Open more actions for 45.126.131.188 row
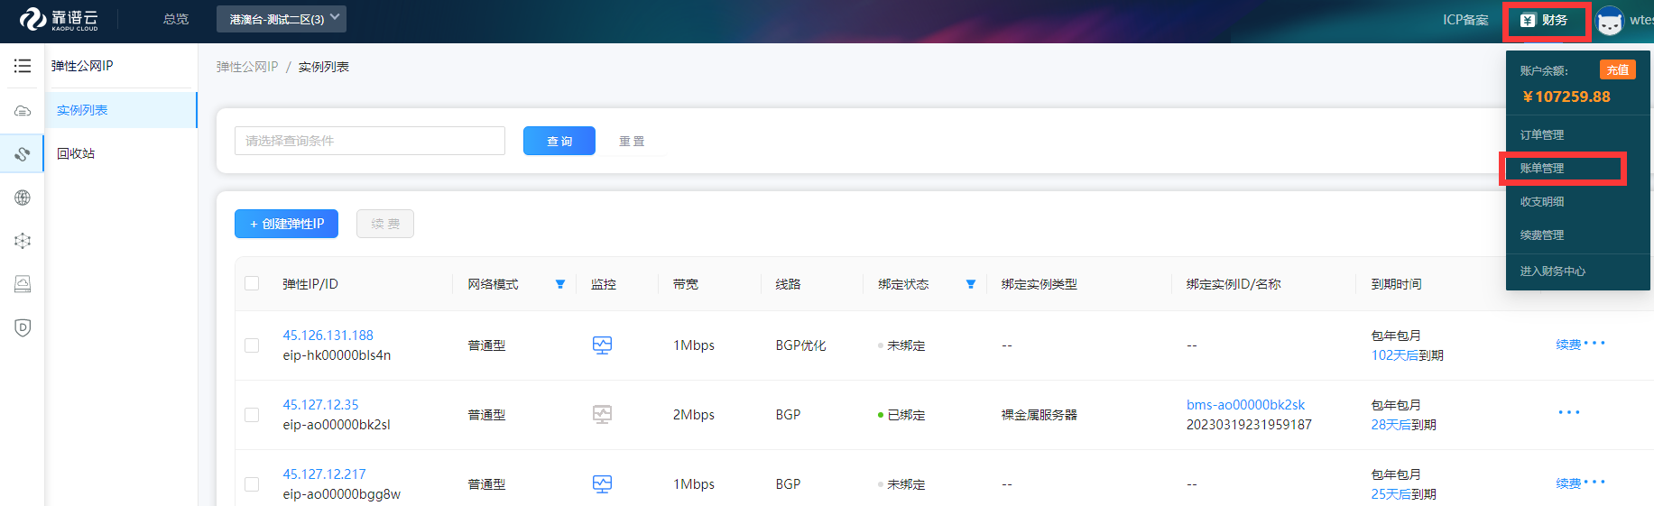 tap(1594, 343)
